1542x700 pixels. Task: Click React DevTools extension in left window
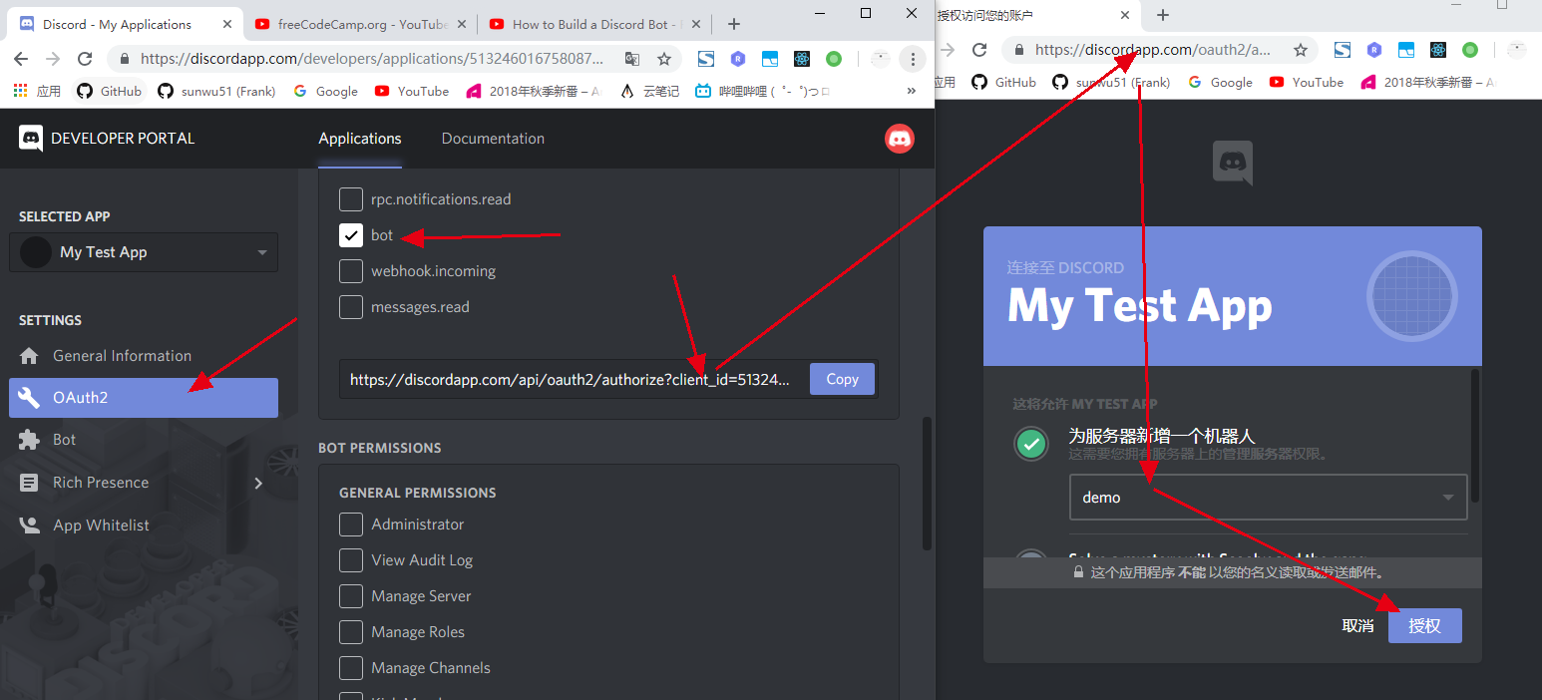coord(802,59)
